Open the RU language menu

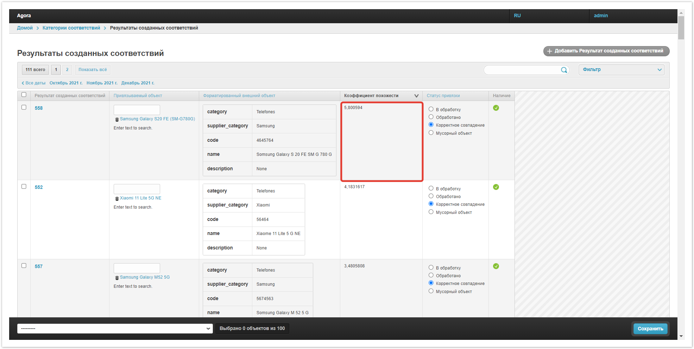click(x=517, y=16)
